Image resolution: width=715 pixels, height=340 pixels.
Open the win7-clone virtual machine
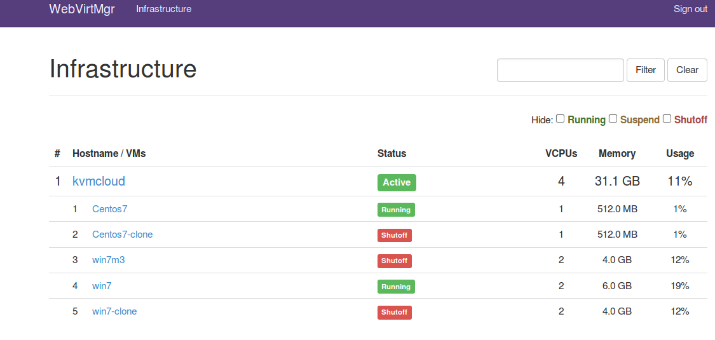click(114, 312)
